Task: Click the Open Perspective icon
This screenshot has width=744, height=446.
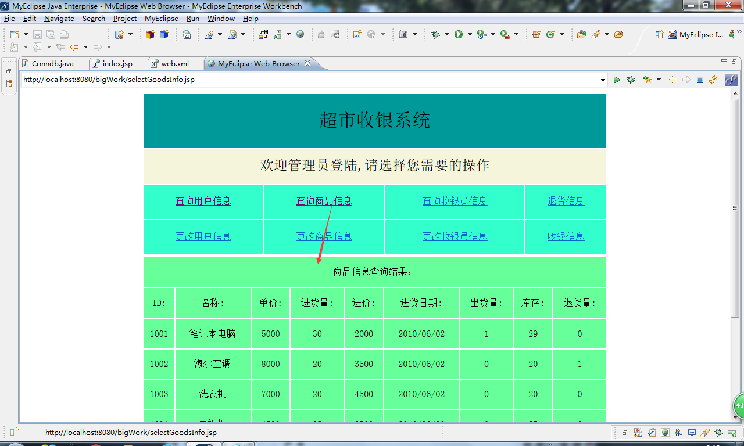Action: [659, 35]
